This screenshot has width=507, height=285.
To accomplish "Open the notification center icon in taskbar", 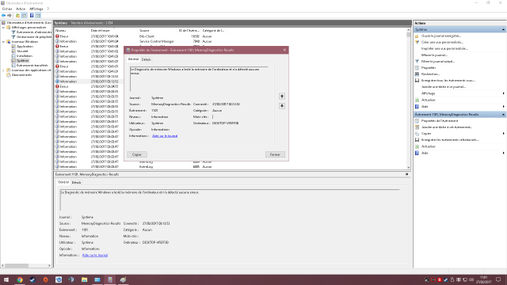I will 498,279.
